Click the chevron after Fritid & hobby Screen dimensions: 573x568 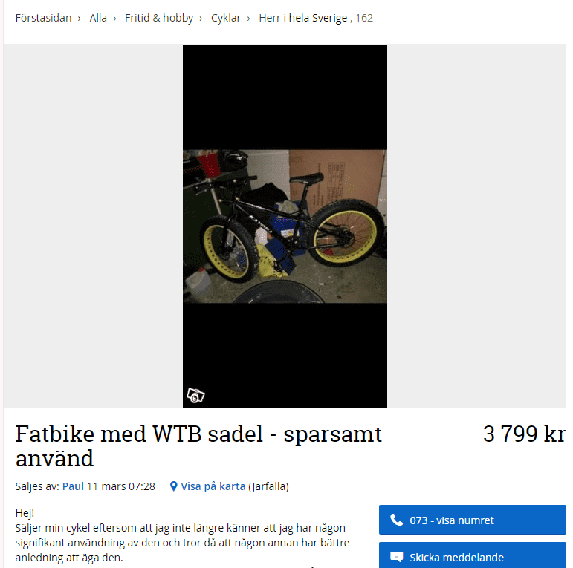point(201,19)
